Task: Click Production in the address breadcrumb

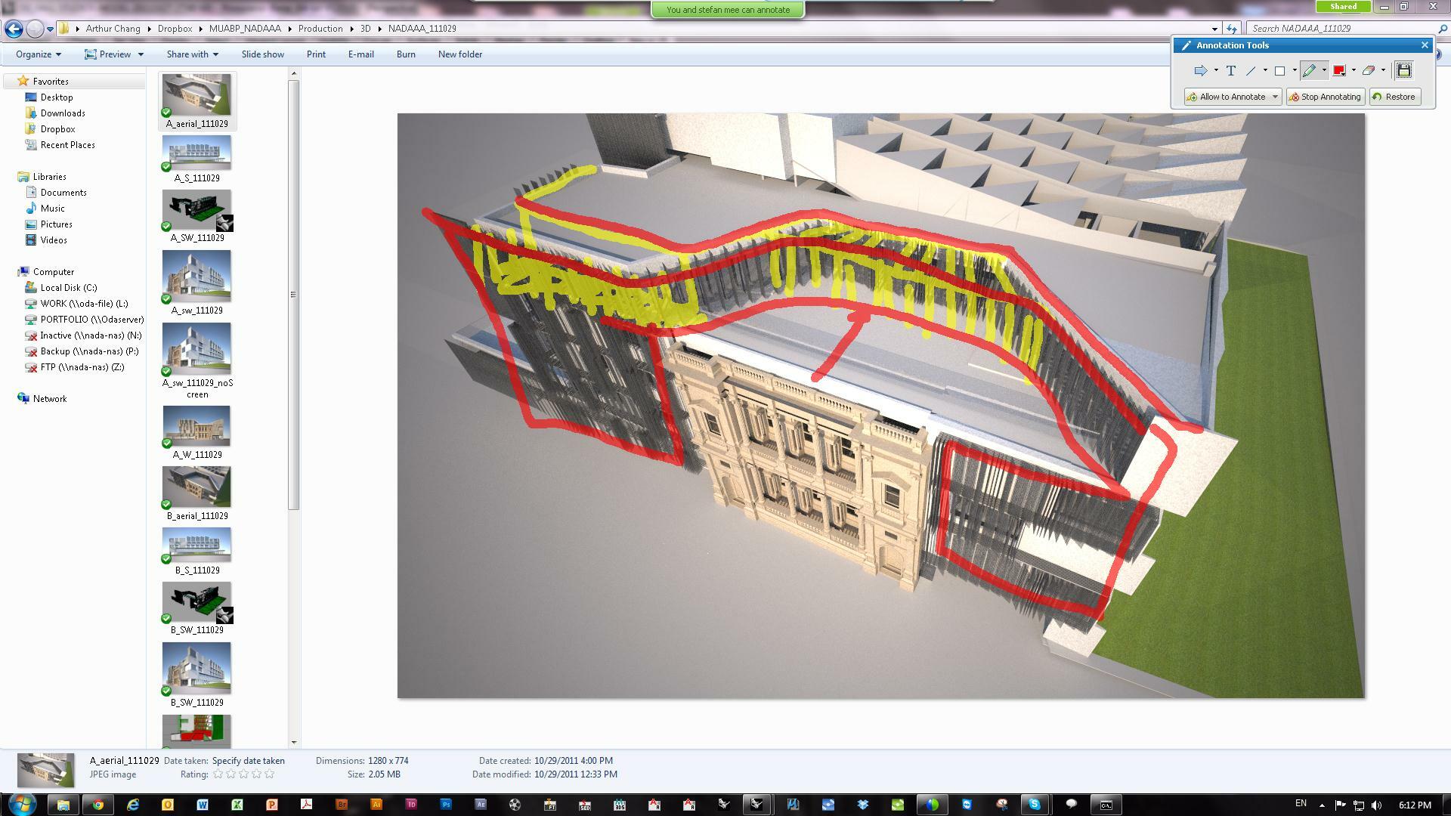Action: pos(320,29)
